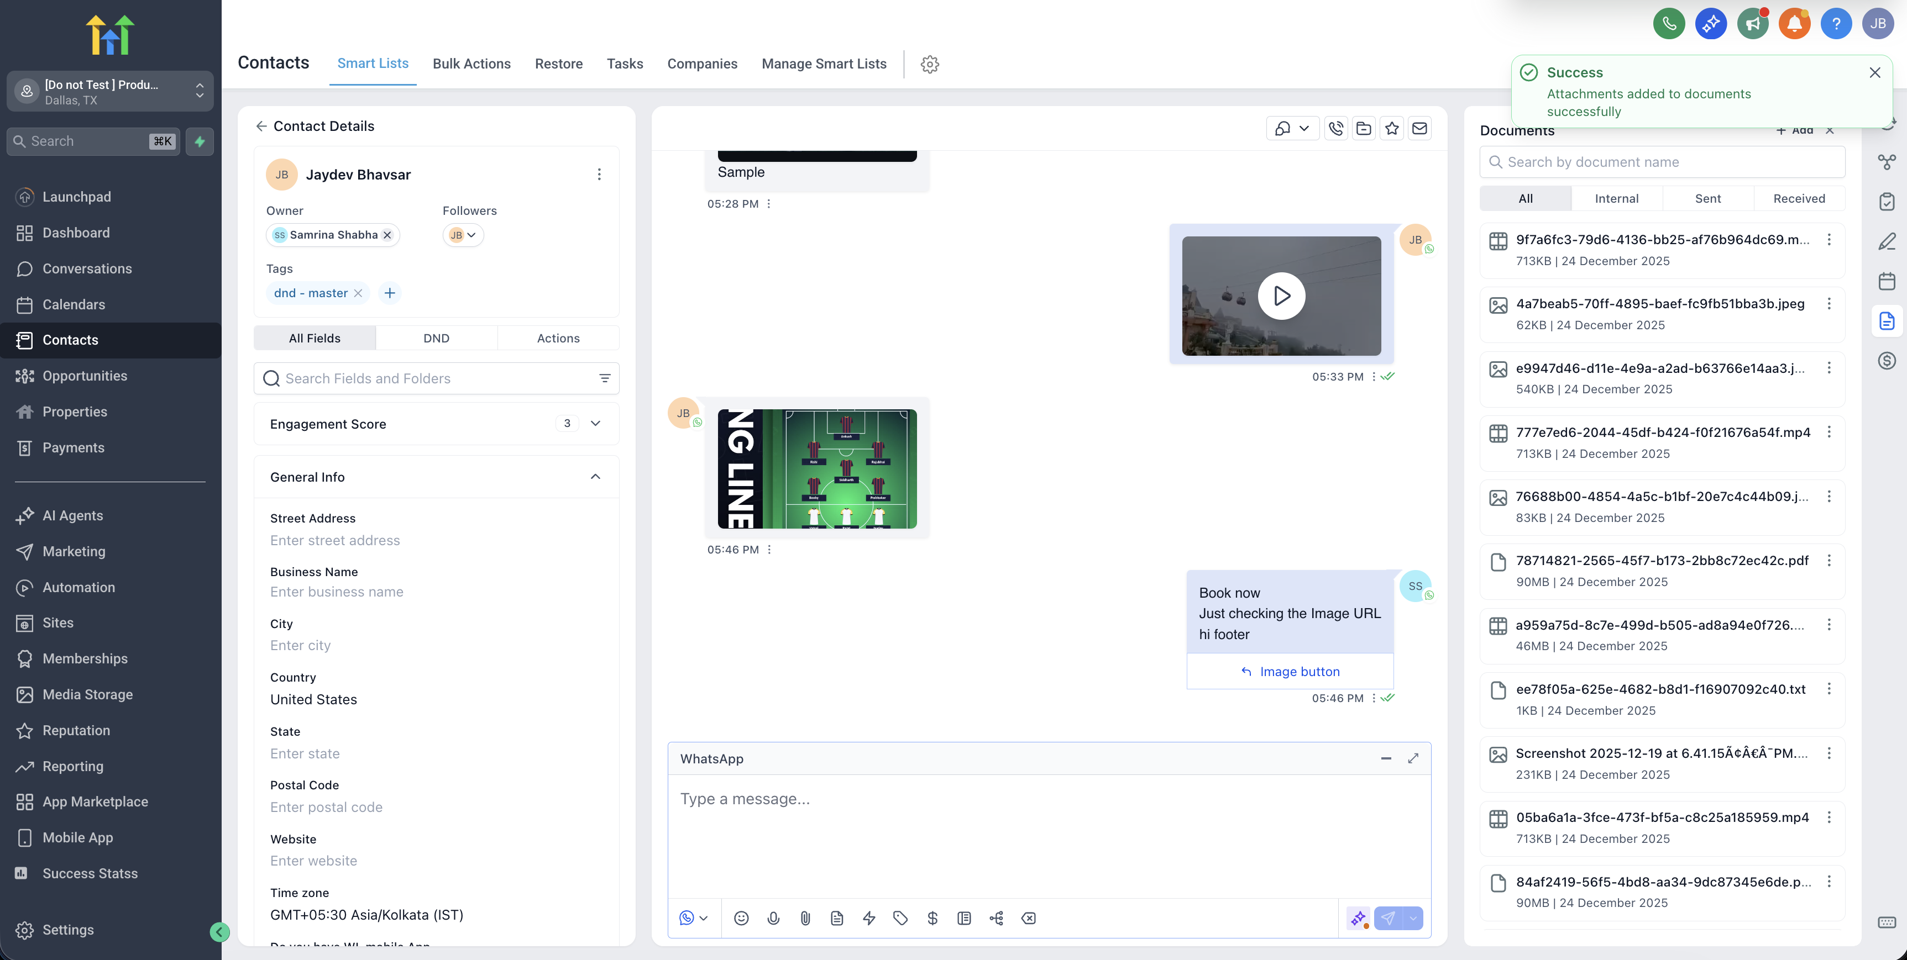Screen dimensions: 1907x960
Task: Open the Engagement Score dropdown
Action: [x=595, y=424]
